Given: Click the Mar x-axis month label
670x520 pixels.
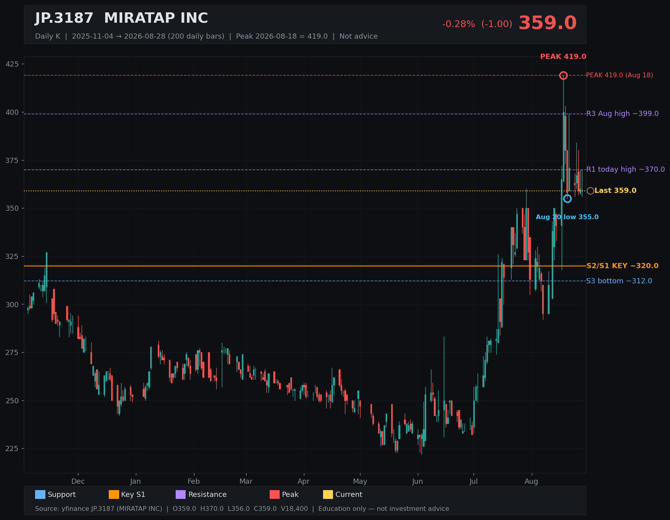Looking at the screenshot, I should pyautogui.click(x=246, y=481).
